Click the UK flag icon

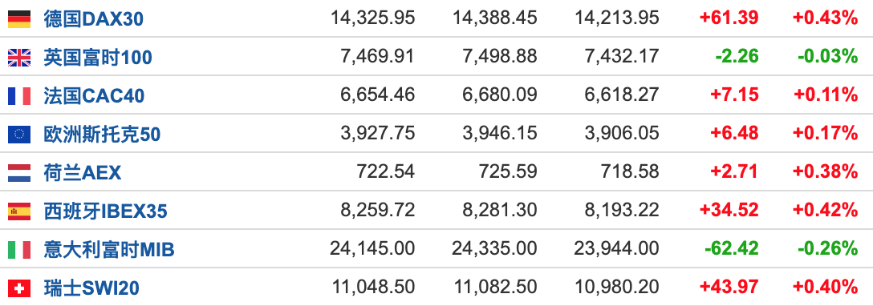(x=19, y=57)
